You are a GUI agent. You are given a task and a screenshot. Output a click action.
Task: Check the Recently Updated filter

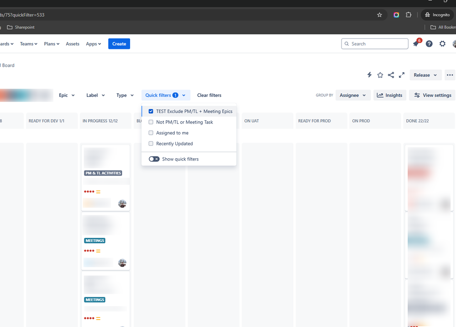coord(151,144)
